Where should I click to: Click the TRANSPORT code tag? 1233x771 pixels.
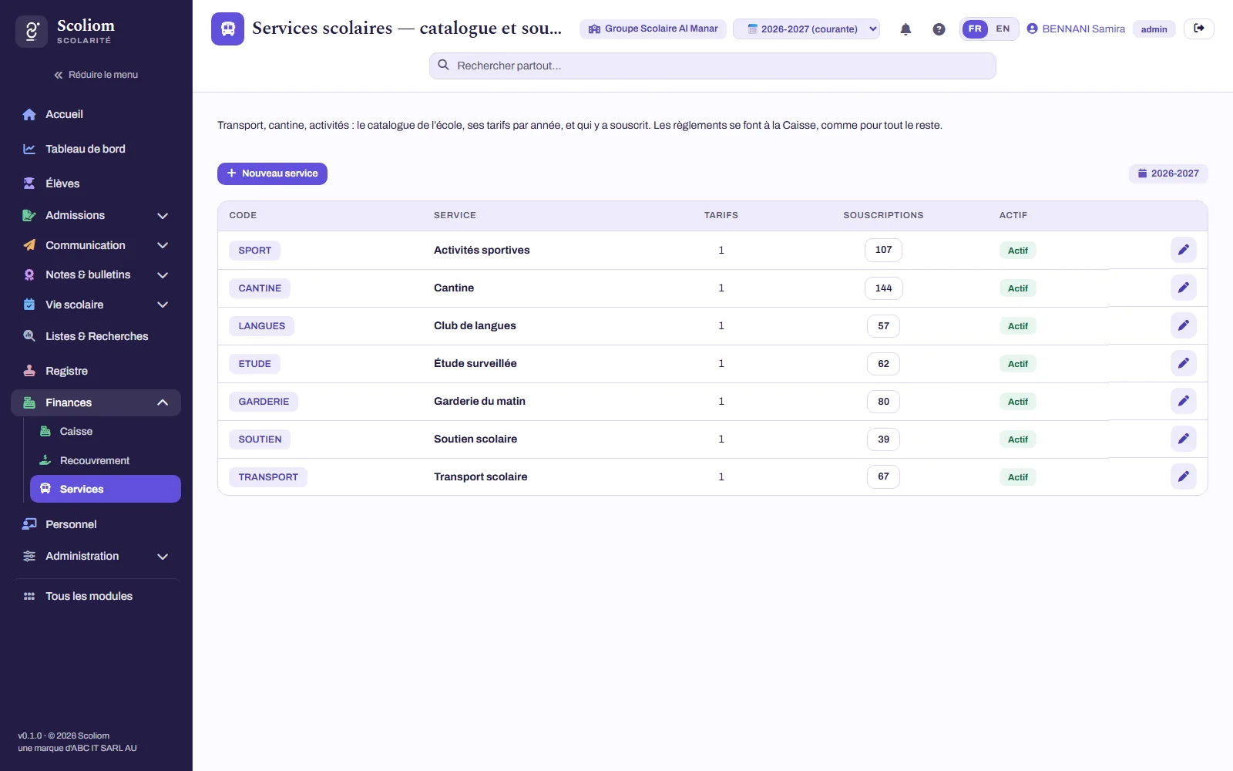(x=268, y=477)
